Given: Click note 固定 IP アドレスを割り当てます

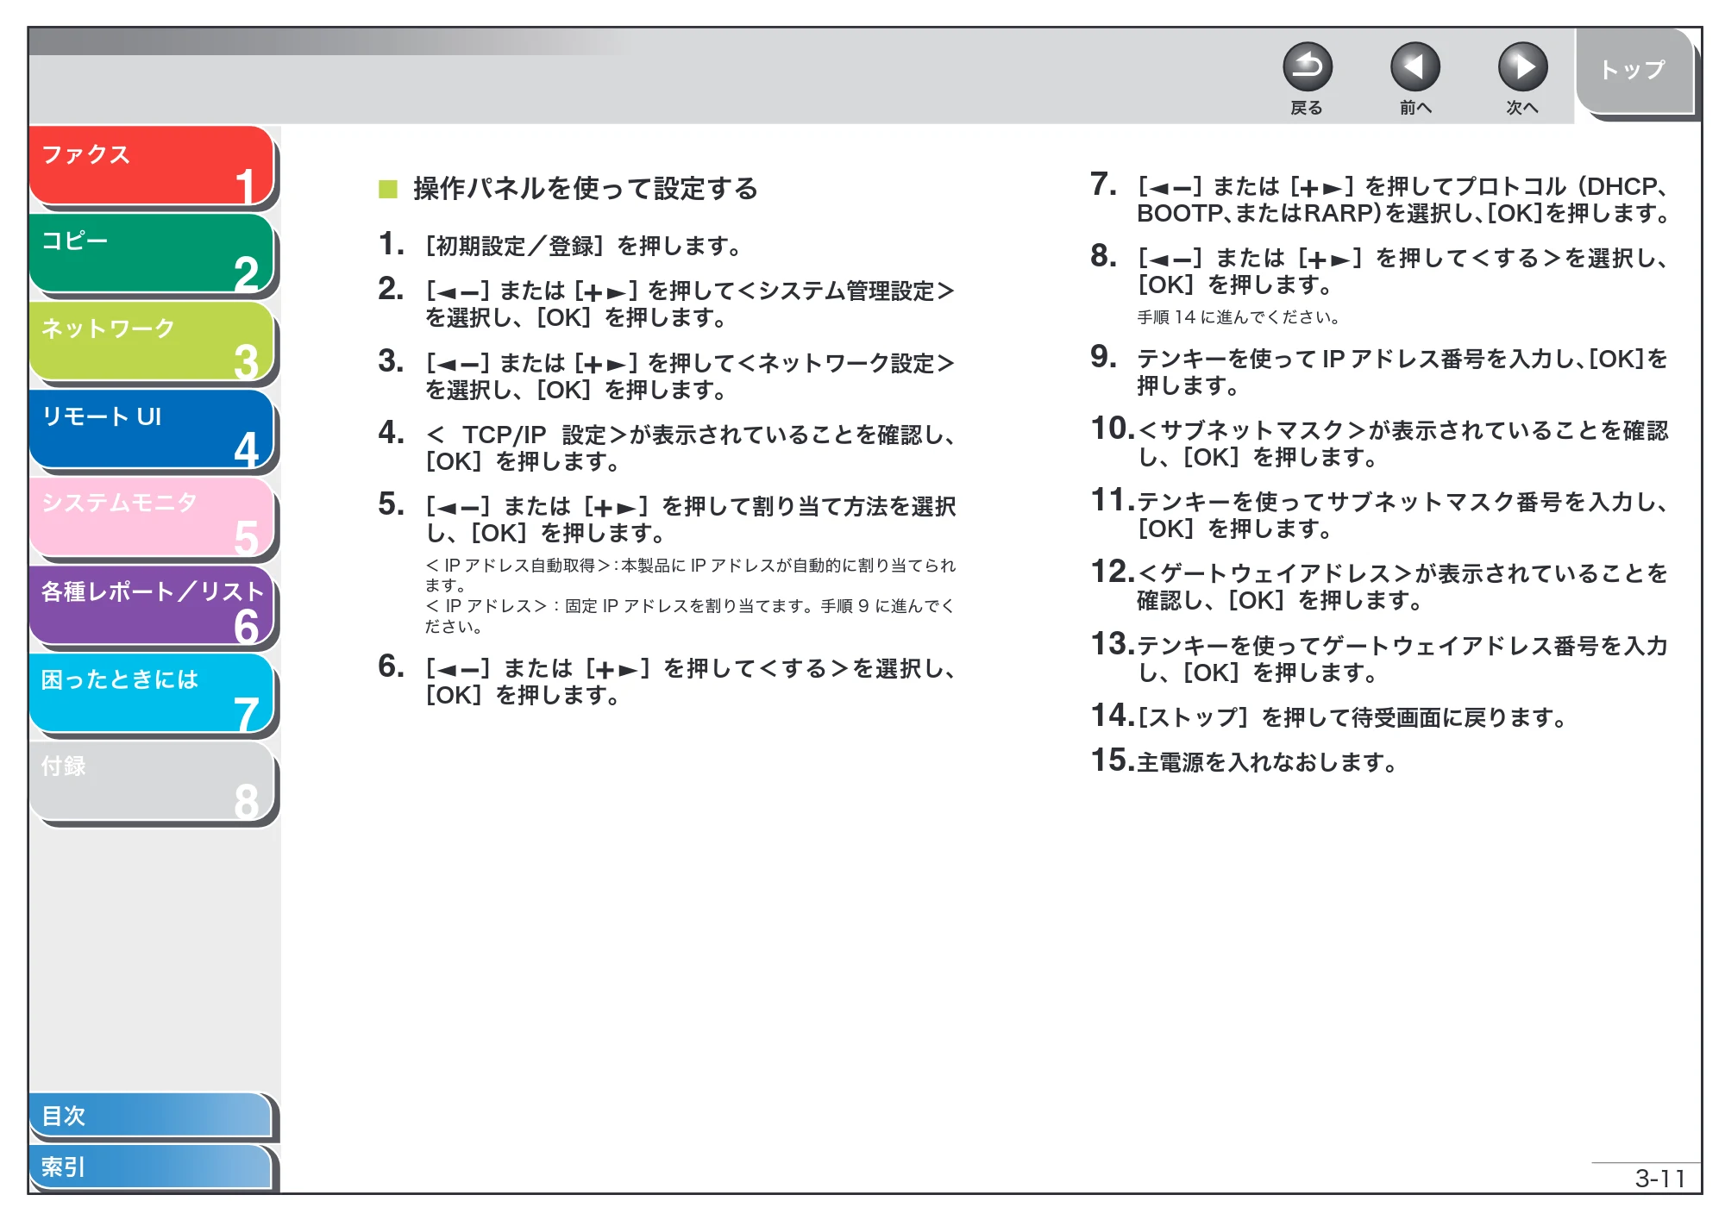Looking at the screenshot, I should 690,616.
